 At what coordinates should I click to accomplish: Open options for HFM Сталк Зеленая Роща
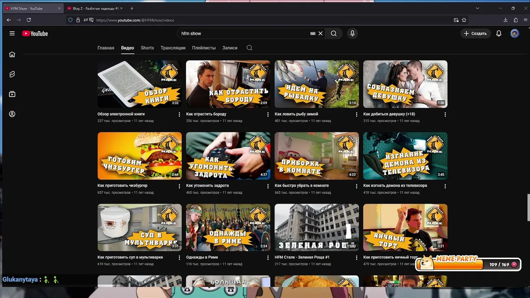[x=357, y=257]
